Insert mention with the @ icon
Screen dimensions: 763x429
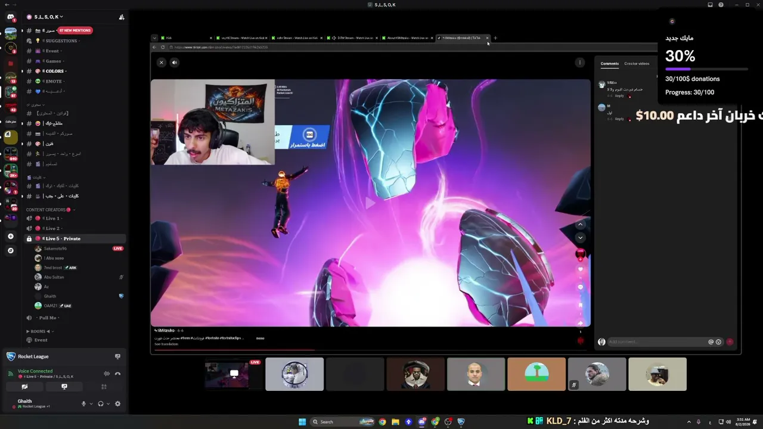pyautogui.click(x=711, y=342)
